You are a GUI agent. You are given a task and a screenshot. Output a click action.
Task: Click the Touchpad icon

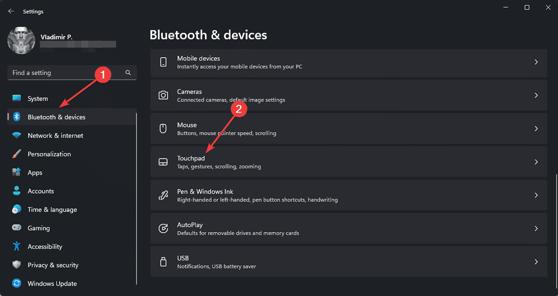click(163, 161)
